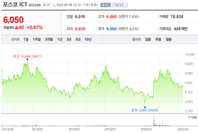
Task: Click the x-axis label 2016/01
Action: [74, 129]
